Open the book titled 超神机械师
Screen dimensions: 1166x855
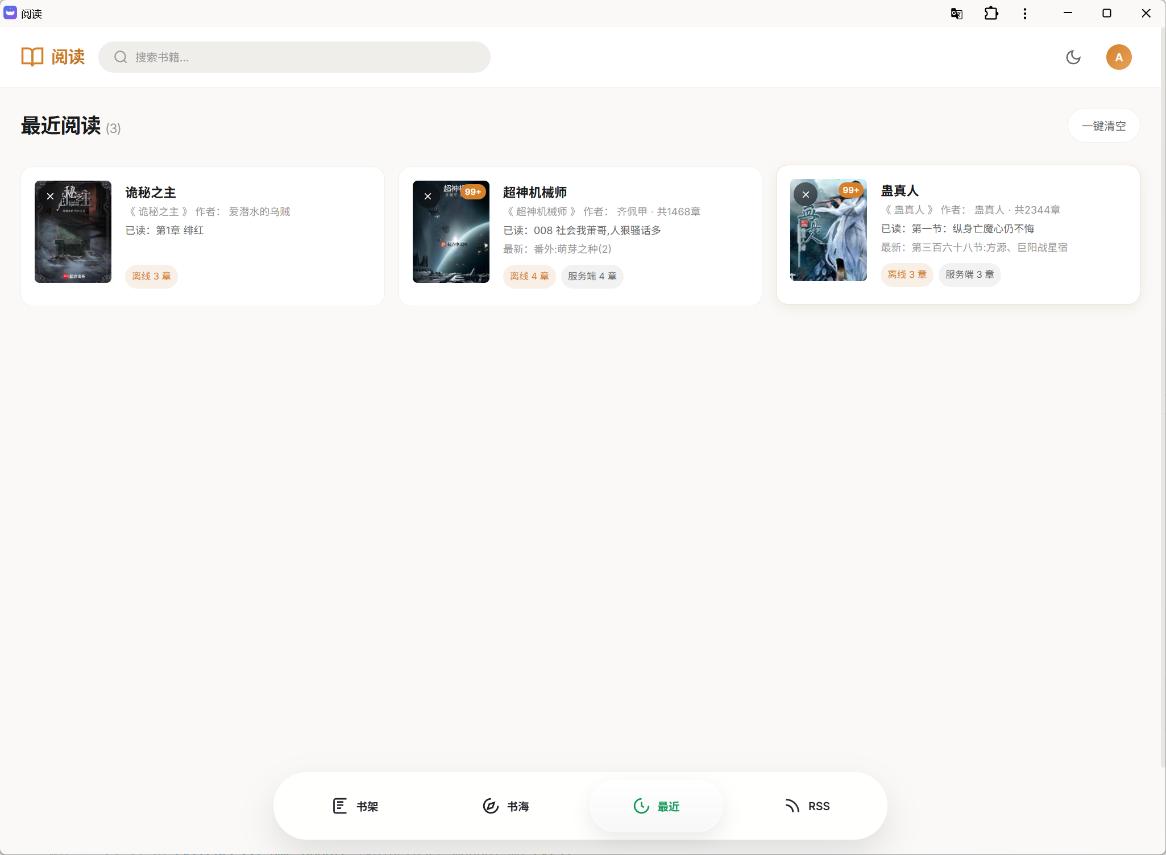pos(534,192)
